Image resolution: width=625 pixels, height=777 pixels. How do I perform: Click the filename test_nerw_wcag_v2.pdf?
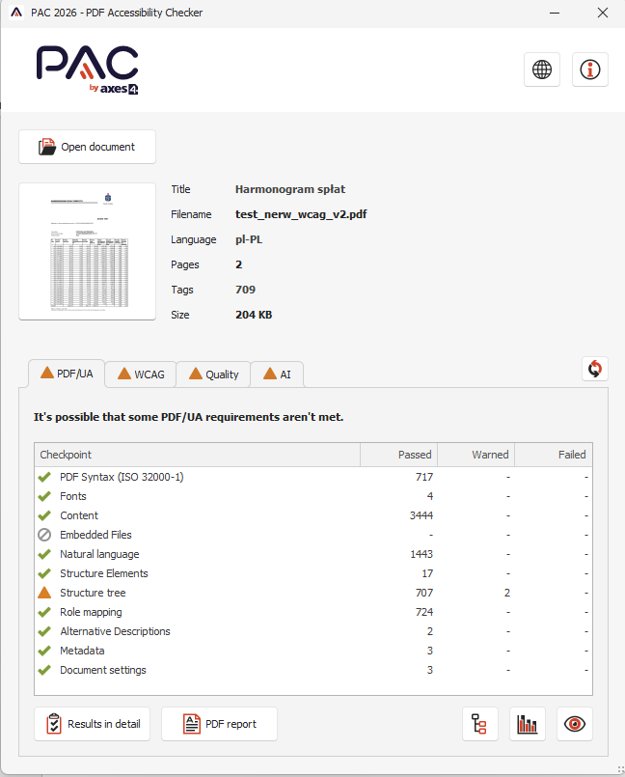301,214
